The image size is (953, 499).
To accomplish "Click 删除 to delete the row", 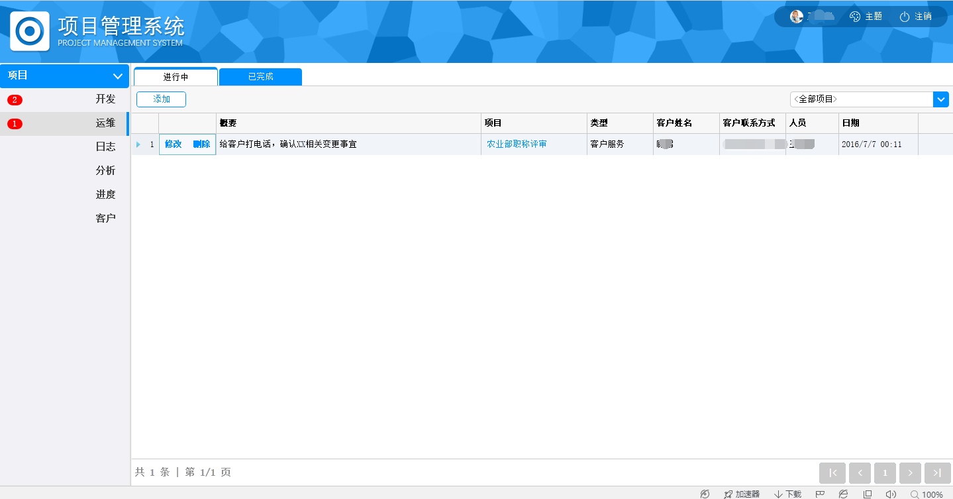I will point(201,144).
